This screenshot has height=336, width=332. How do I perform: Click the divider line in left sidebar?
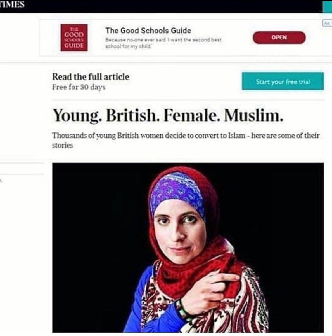click(22, 163)
